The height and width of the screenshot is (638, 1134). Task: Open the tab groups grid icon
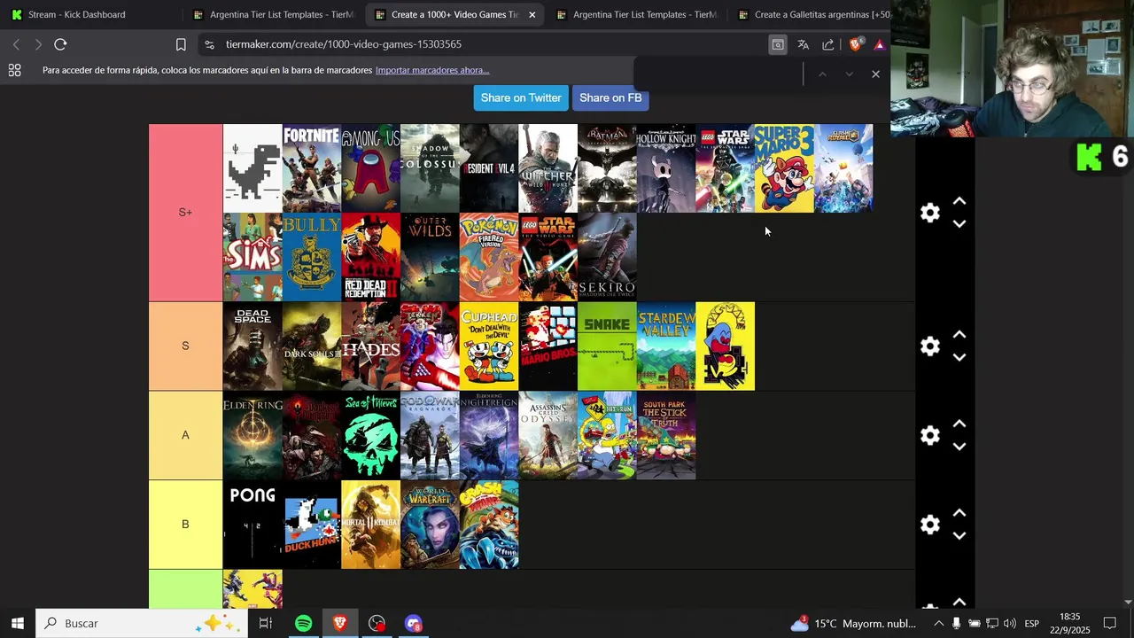click(14, 70)
